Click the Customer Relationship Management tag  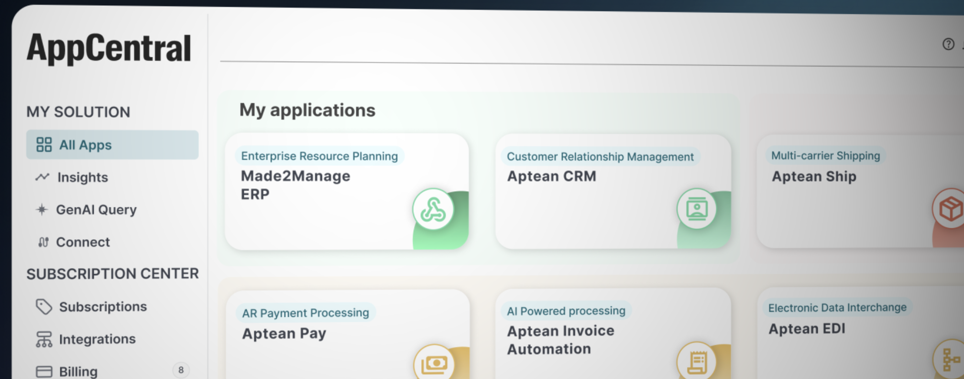tap(600, 157)
